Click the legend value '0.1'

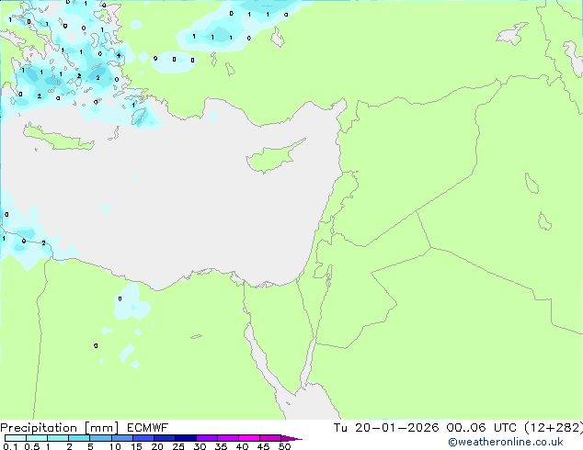point(10,446)
